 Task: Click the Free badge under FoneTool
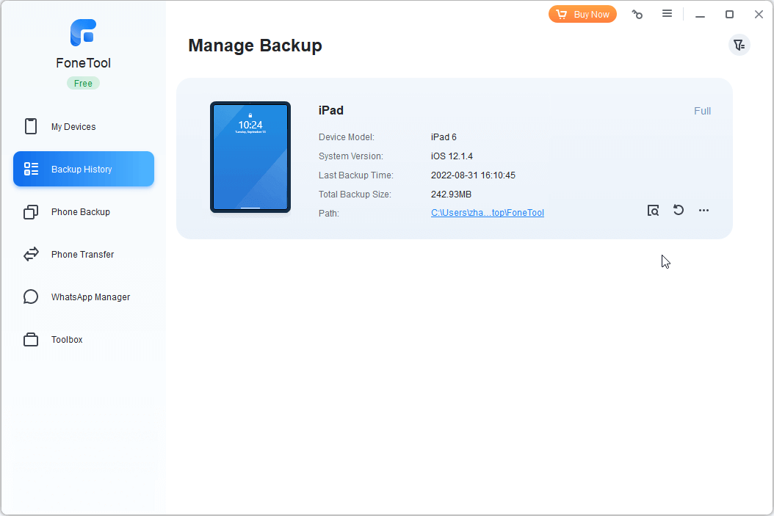click(83, 83)
